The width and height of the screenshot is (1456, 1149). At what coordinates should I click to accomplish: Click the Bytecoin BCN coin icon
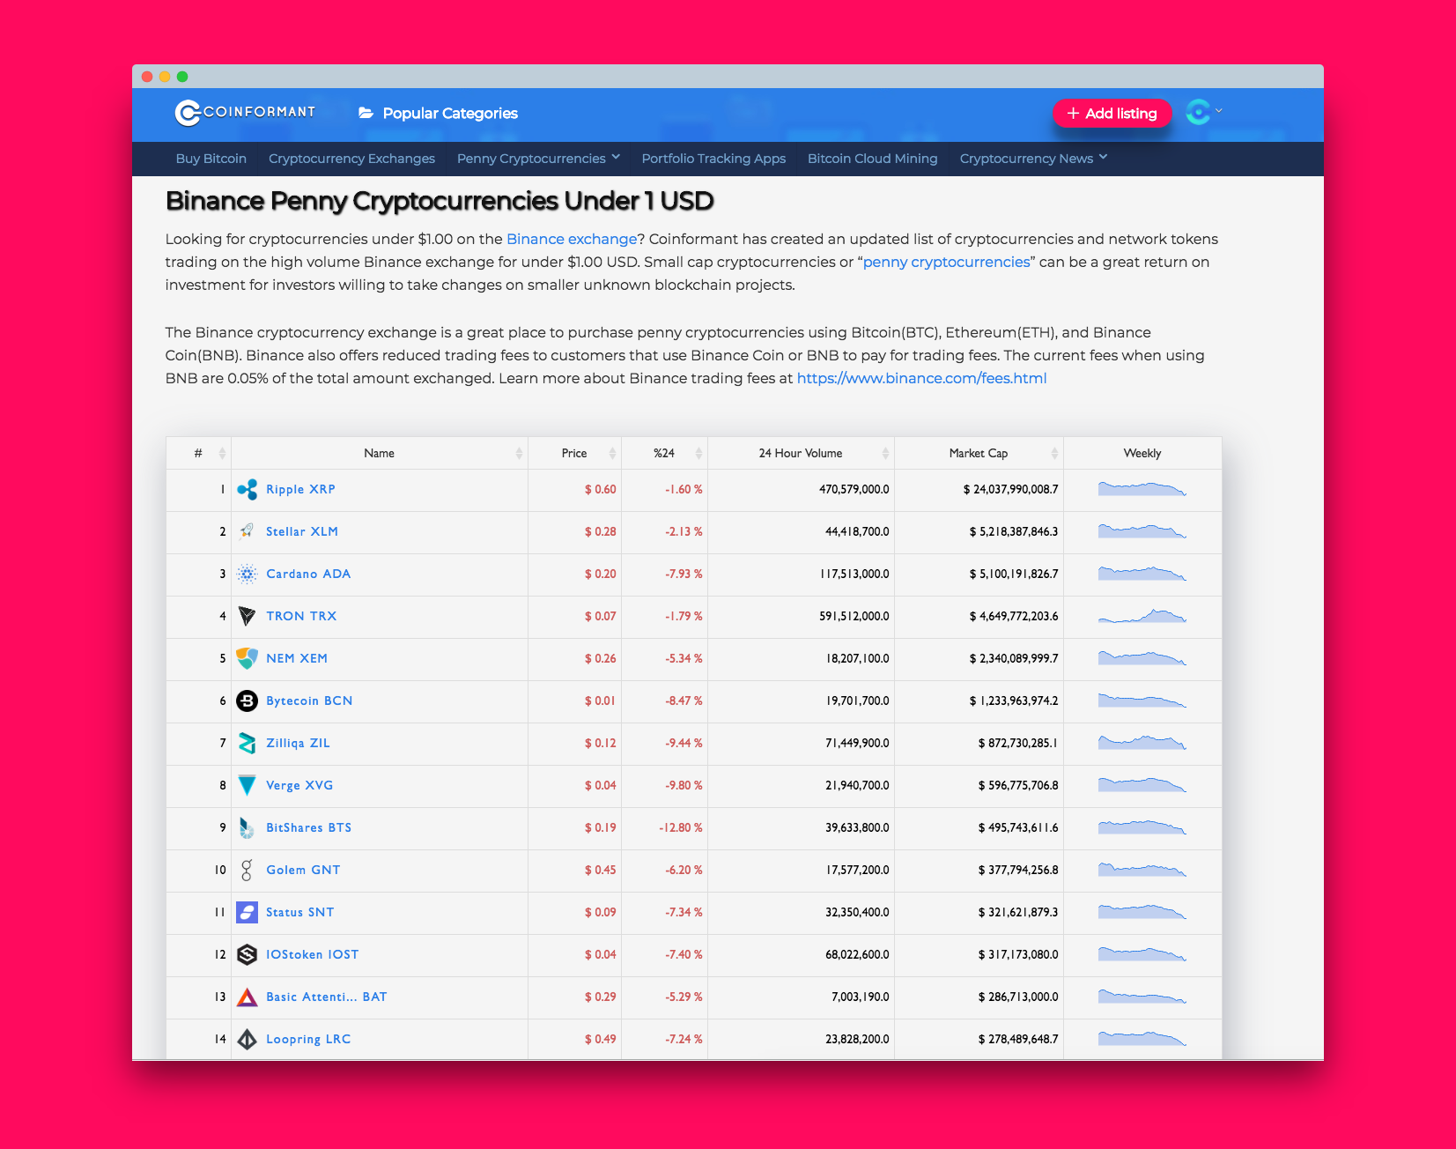pos(248,701)
